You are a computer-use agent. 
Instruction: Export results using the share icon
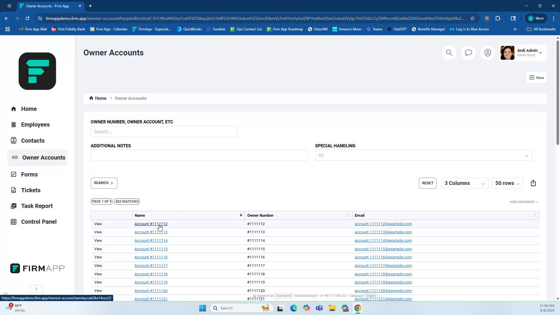click(x=533, y=183)
